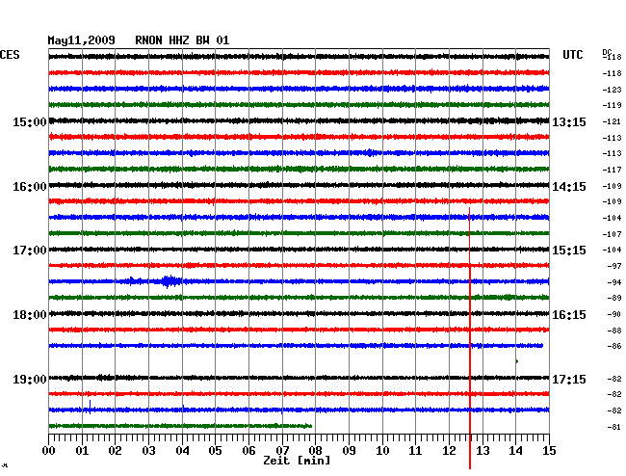
Task: Select the 12 minute axis tick label
Action: tap(449, 450)
